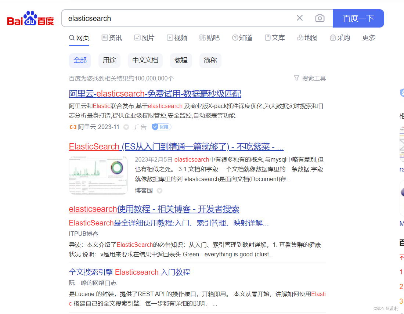Image resolution: width=404 pixels, height=314 pixels.
Task: Open the 采购 tab
Action: click(x=340, y=38)
